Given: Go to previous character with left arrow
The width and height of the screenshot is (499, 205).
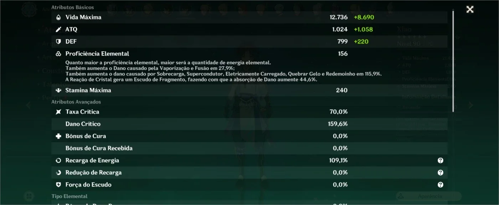Looking at the screenshot, I should [29, 105].
